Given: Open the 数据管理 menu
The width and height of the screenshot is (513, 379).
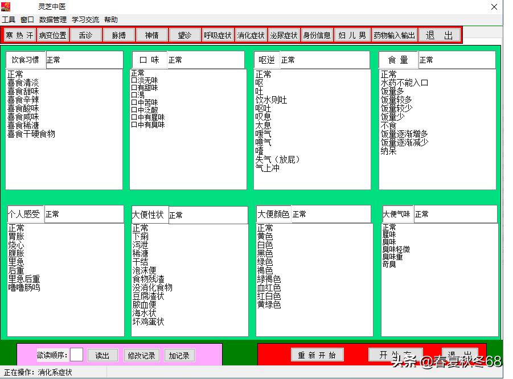Looking at the screenshot, I should (x=51, y=19).
